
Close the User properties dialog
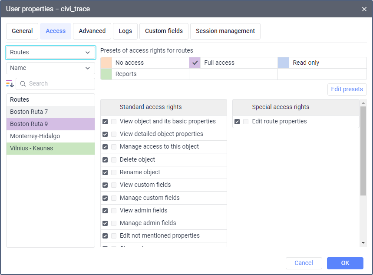point(364,9)
